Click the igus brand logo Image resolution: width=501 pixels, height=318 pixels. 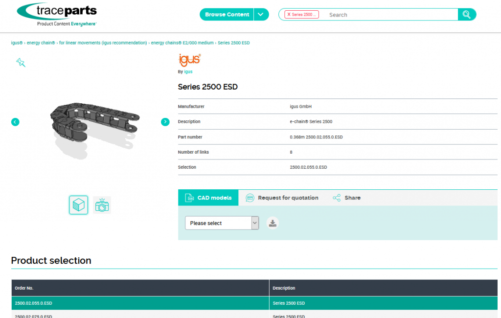pyautogui.click(x=189, y=59)
